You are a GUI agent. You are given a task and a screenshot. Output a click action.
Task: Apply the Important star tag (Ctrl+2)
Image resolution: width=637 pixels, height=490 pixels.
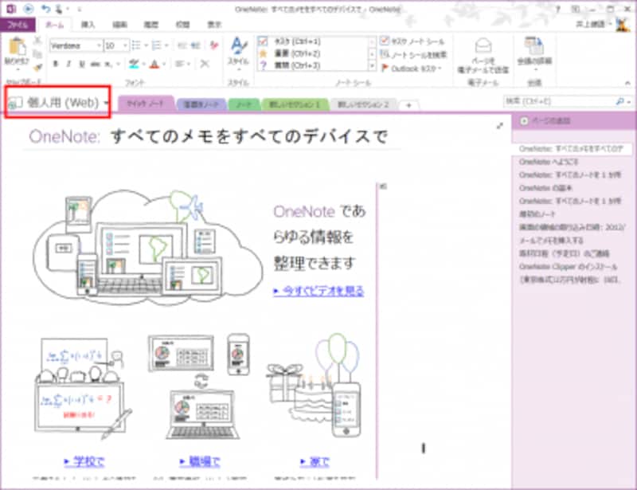coord(313,53)
